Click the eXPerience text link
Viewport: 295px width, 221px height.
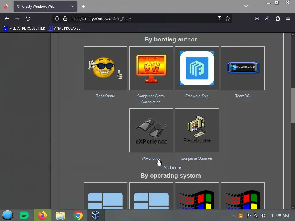(x=151, y=159)
